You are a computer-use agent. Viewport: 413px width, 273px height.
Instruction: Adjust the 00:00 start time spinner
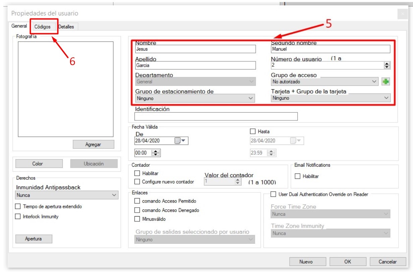(x=156, y=153)
